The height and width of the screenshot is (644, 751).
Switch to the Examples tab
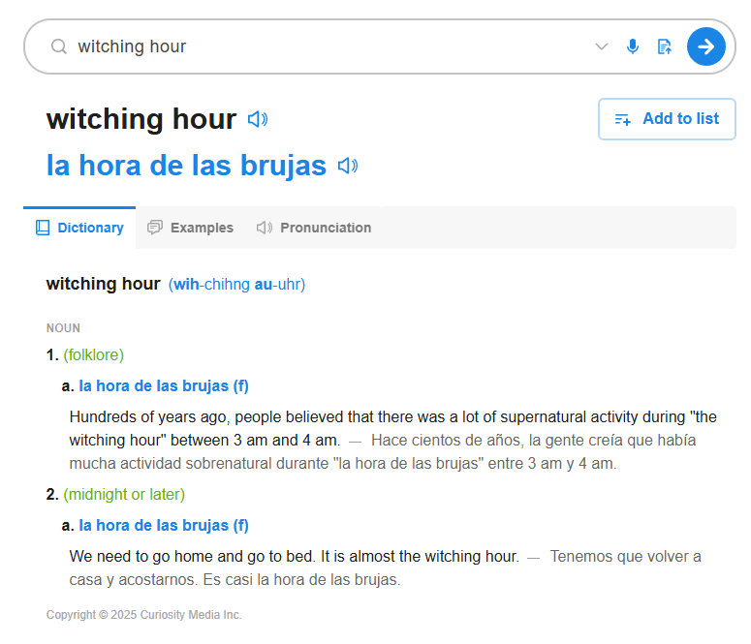pos(191,228)
